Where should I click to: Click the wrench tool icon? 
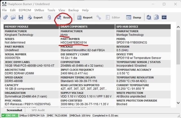pos(99,18)
